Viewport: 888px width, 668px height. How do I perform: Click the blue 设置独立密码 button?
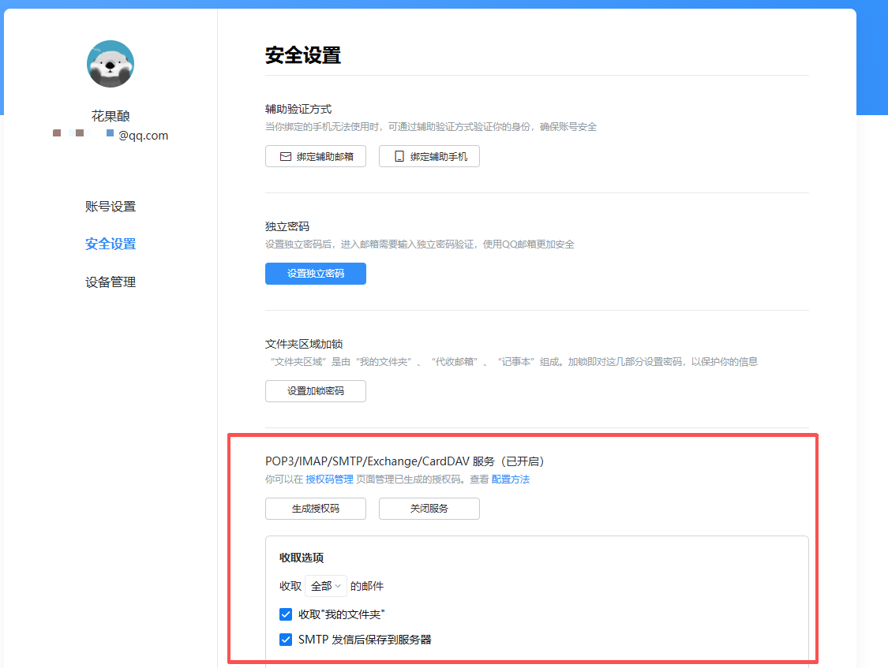click(x=316, y=274)
